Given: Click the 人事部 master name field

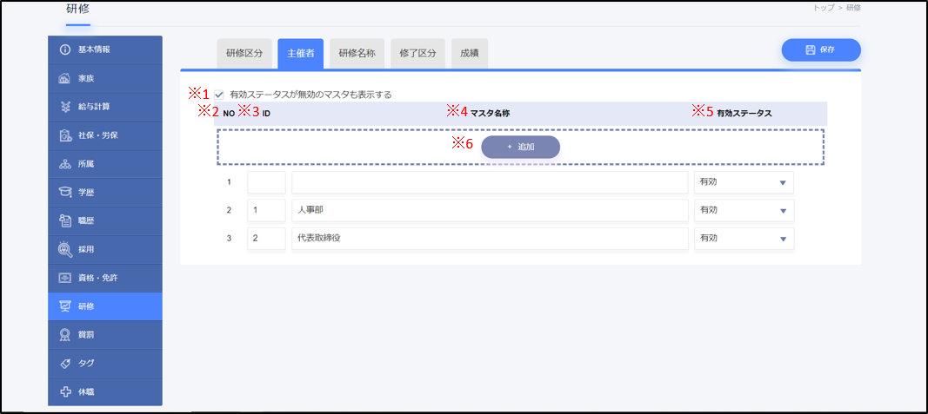Looking at the screenshot, I should pyautogui.click(x=490, y=210).
